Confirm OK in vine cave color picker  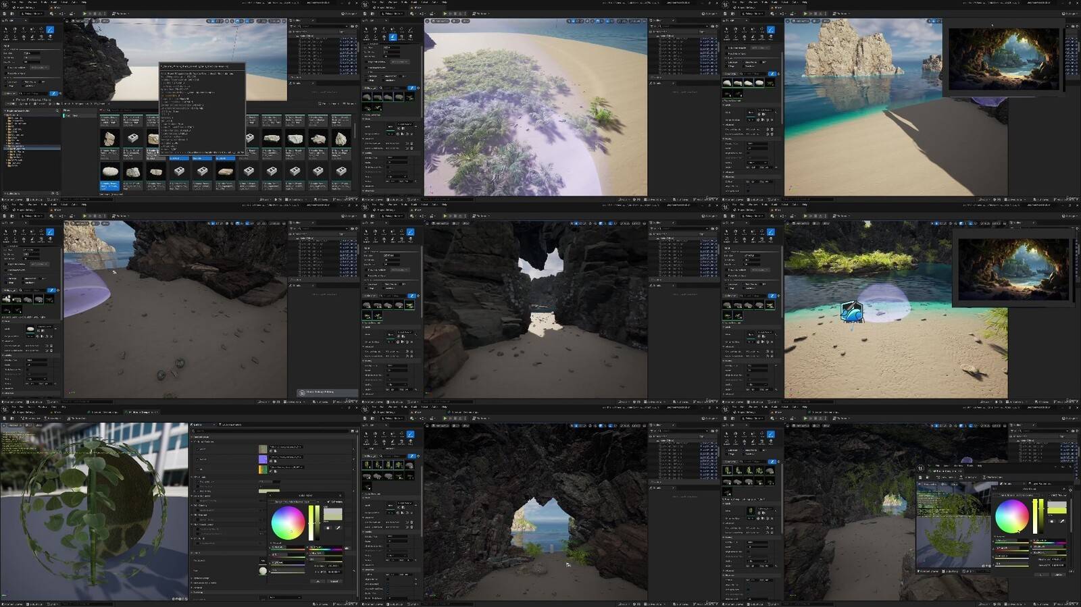pyautogui.click(x=1041, y=574)
